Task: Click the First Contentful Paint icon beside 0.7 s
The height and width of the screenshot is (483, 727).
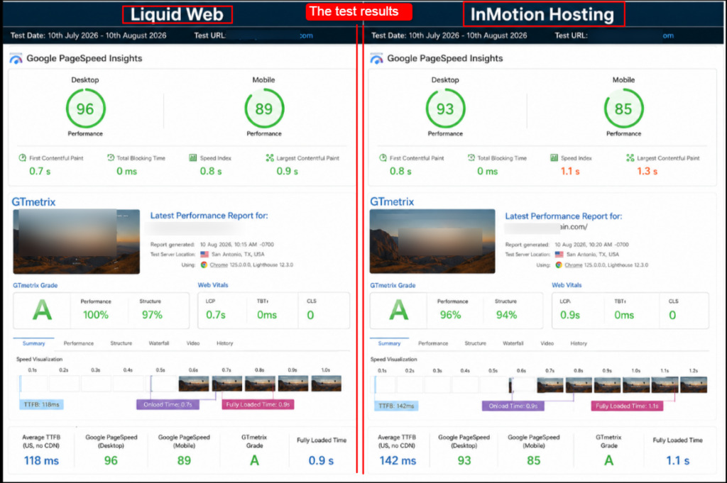Action: point(22,158)
